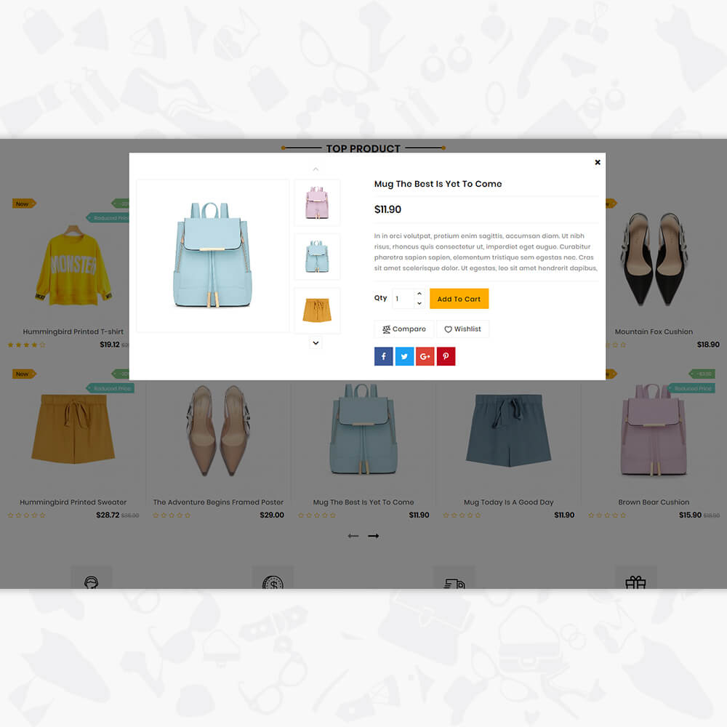Select the blue backpack thumbnail
The width and height of the screenshot is (727, 727).
(317, 257)
